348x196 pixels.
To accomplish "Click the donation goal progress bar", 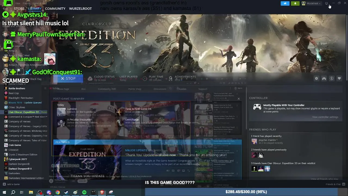I will click(x=246, y=192).
